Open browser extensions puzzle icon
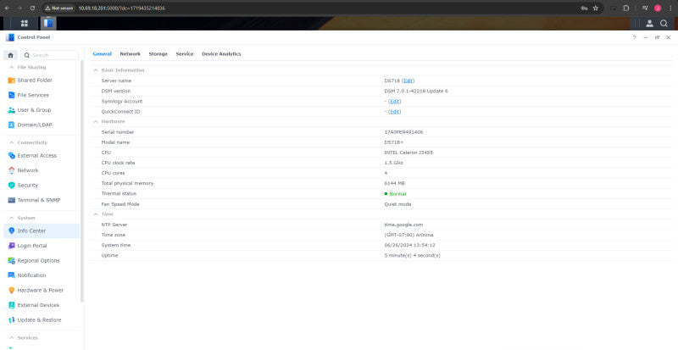 tap(626, 8)
